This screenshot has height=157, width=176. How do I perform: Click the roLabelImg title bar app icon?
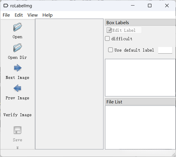pyautogui.click(x=6, y=6)
